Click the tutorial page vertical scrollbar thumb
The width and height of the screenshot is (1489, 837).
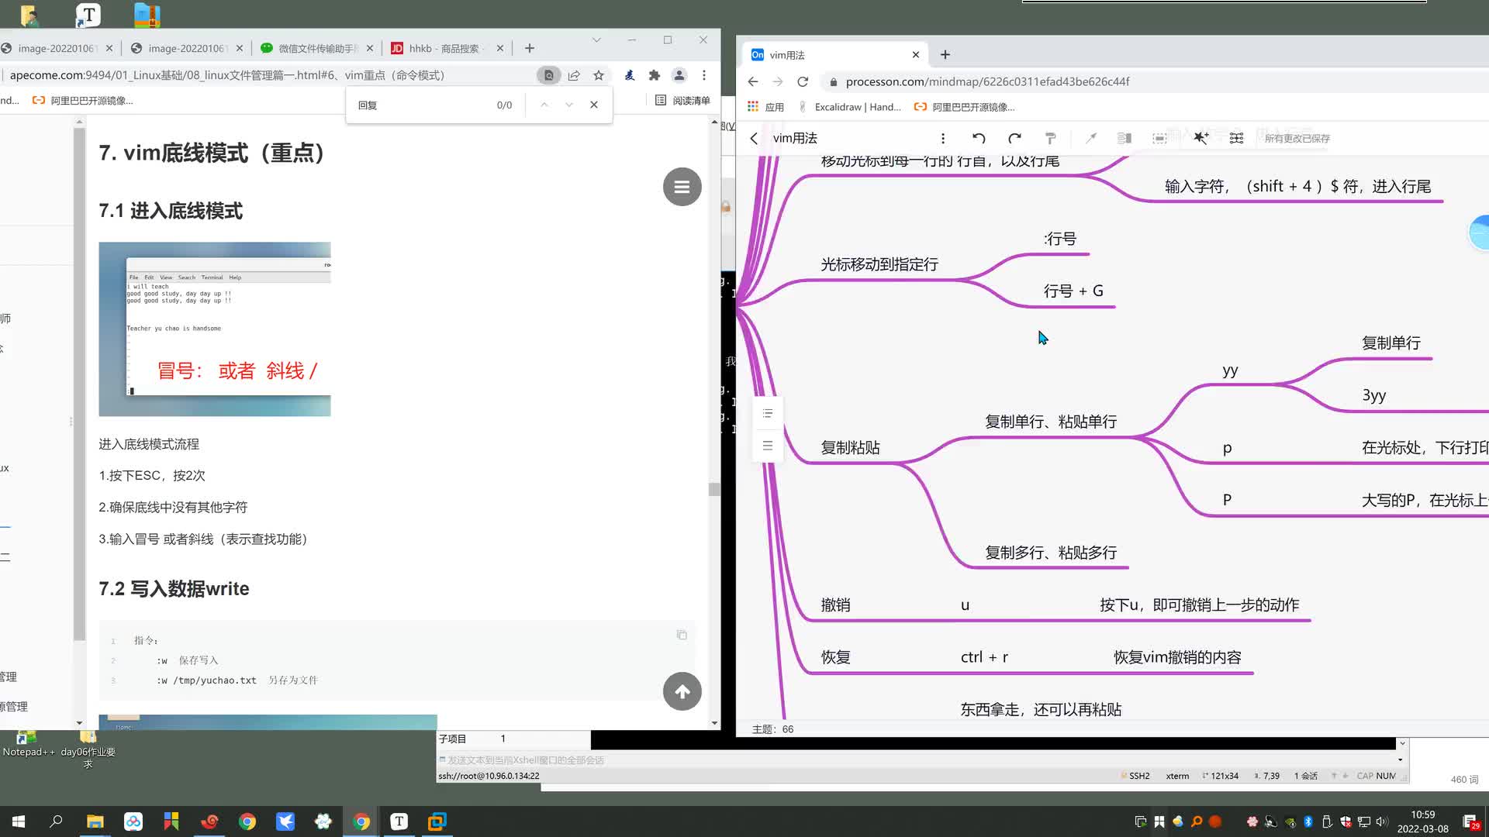point(714,489)
